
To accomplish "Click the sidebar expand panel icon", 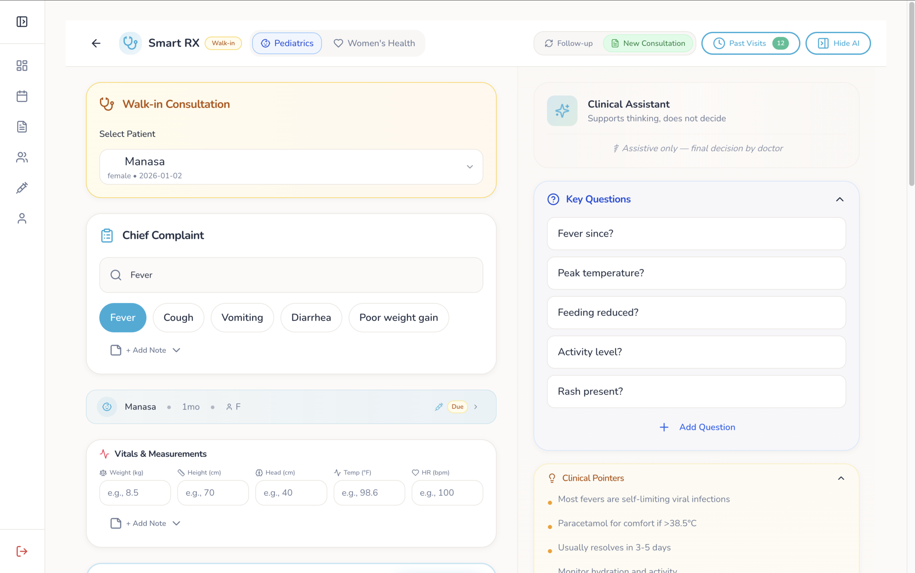I will 22,21.
